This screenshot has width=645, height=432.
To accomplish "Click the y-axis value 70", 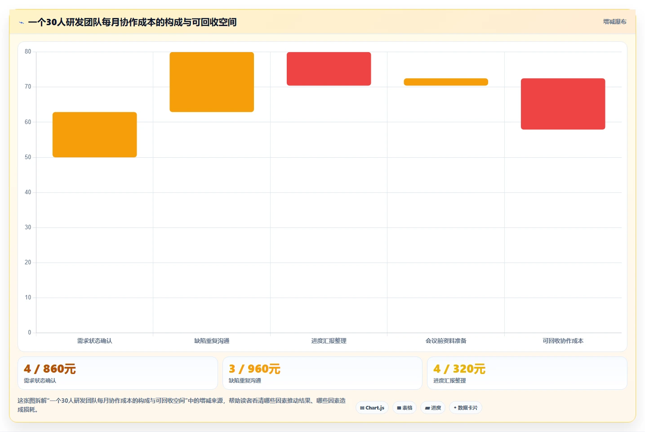I will (x=28, y=87).
